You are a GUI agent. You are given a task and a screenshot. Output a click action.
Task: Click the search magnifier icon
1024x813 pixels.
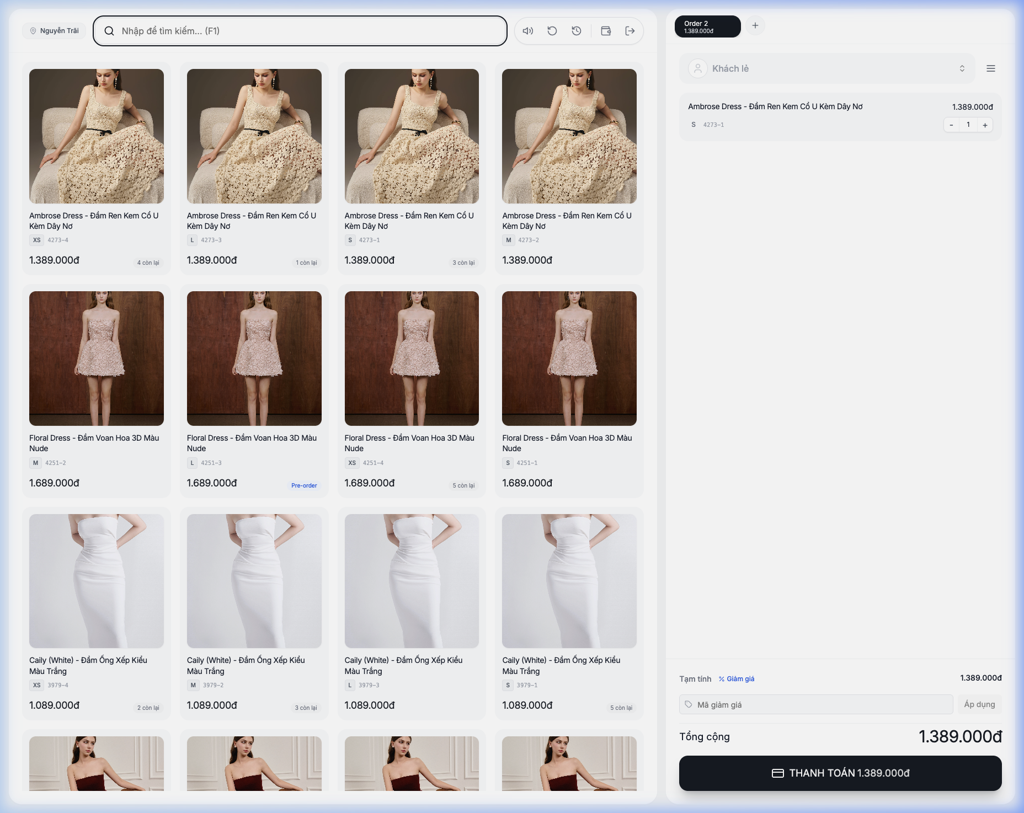(x=109, y=31)
